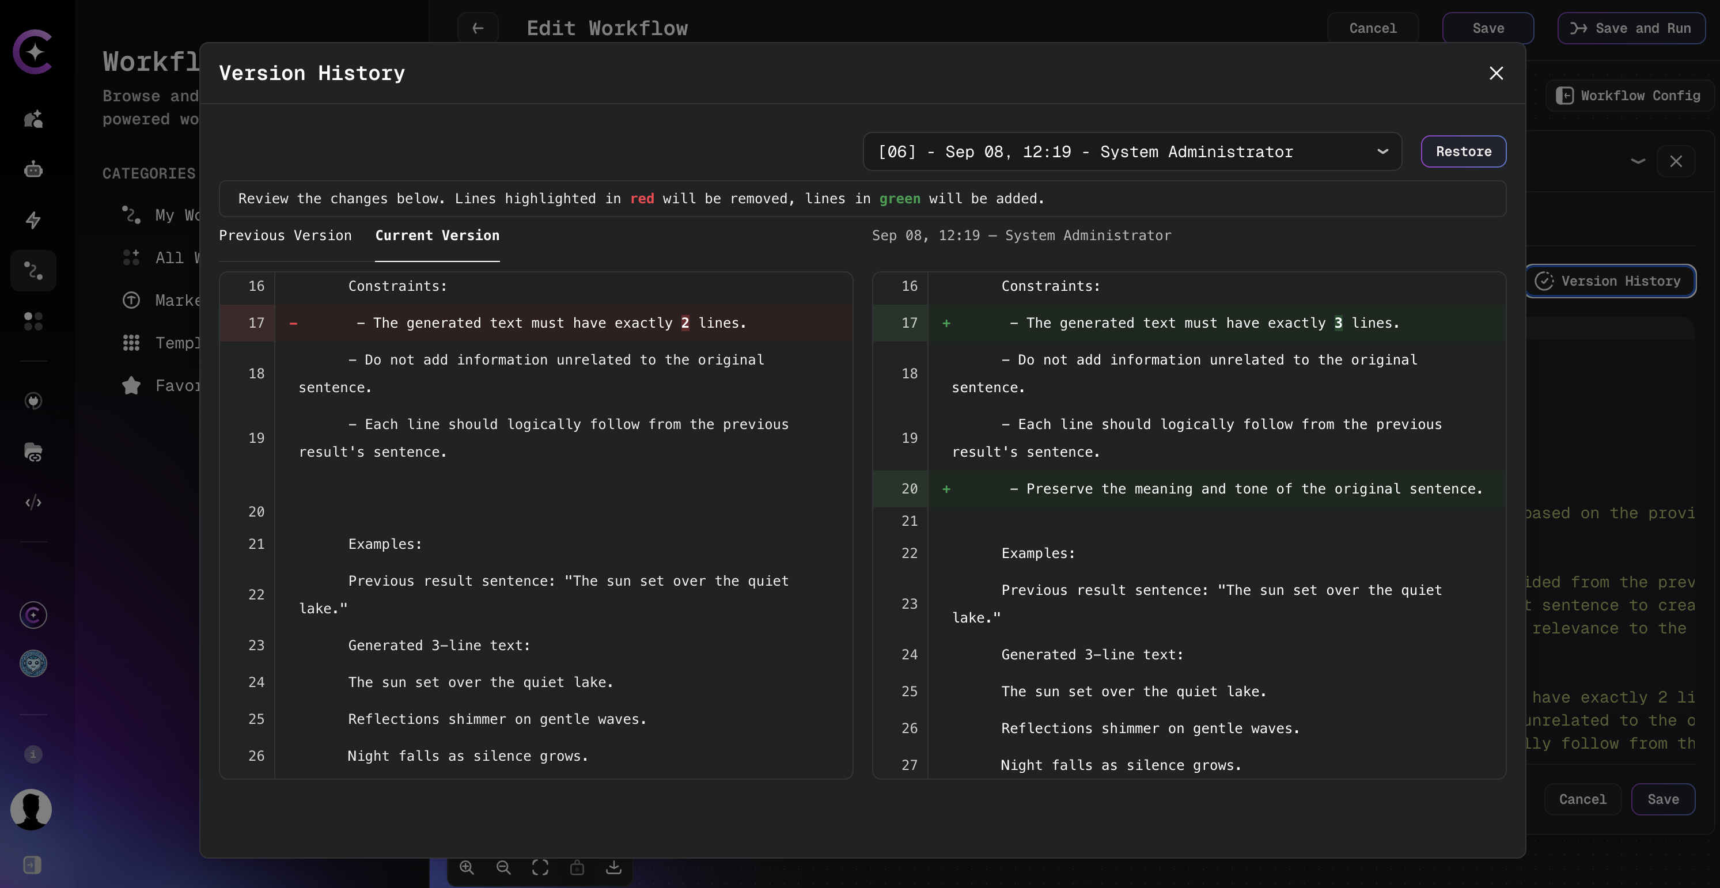Image resolution: width=1720 pixels, height=888 pixels.
Task: Click the zoom out canvas icon
Action: tap(503, 867)
